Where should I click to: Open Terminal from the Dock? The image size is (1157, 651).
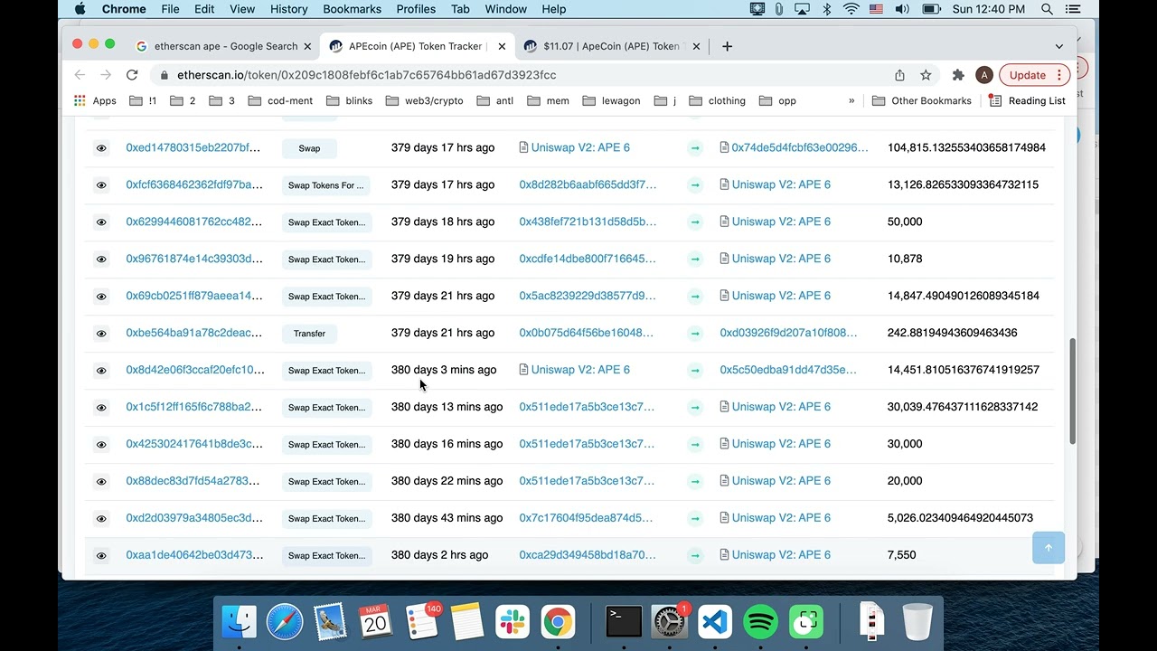tap(624, 622)
